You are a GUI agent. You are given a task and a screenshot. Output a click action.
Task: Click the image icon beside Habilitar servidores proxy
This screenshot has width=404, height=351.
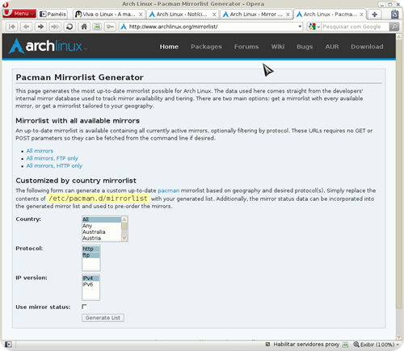coord(346,345)
